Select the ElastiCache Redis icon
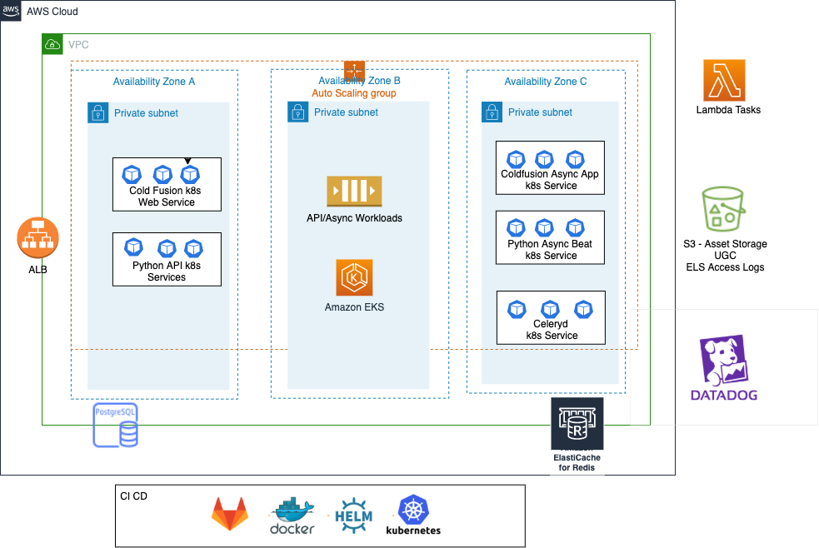819x548 pixels. 577,423
